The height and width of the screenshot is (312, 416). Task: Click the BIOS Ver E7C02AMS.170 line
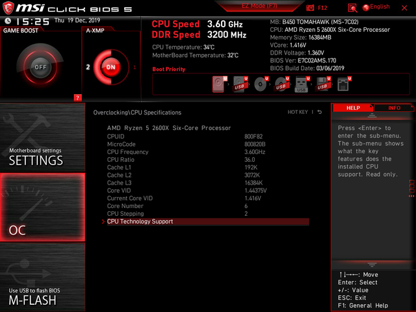(303, 60)
